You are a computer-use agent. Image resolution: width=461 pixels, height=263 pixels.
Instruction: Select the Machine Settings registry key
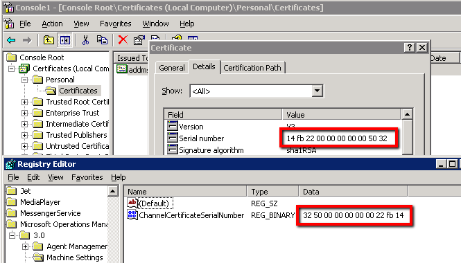pyautogui.click(x=75, y=257)
